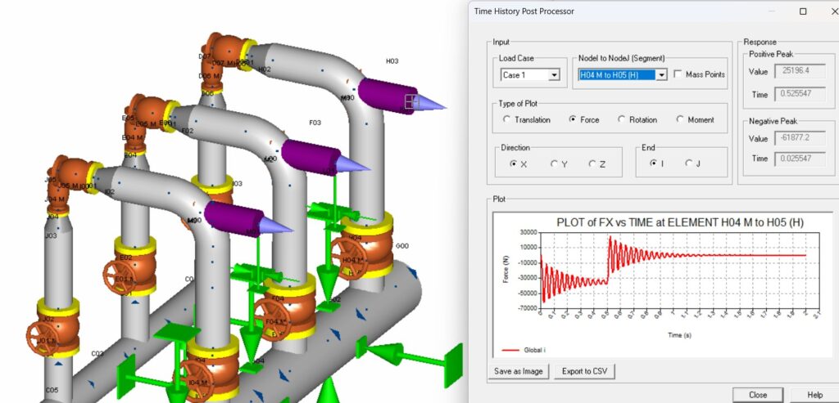Click the Negative Peak Time field
The image size is (839, 403).
(x=799, y=159)
